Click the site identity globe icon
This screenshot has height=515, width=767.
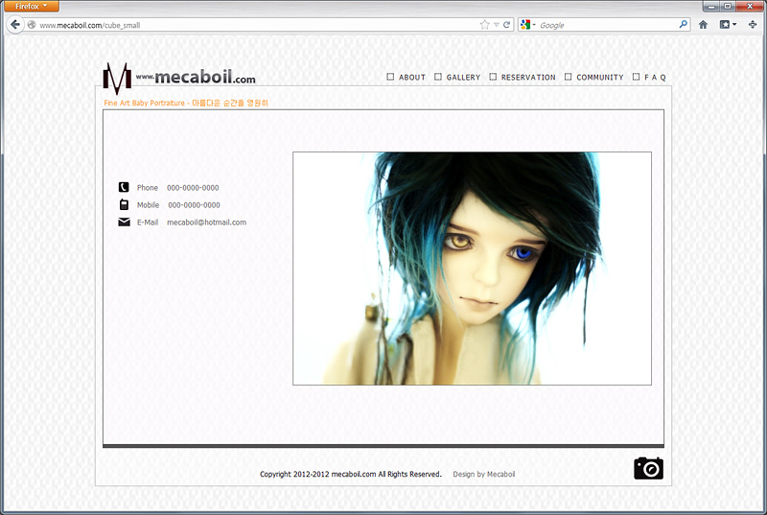click(x=32, y=24)
